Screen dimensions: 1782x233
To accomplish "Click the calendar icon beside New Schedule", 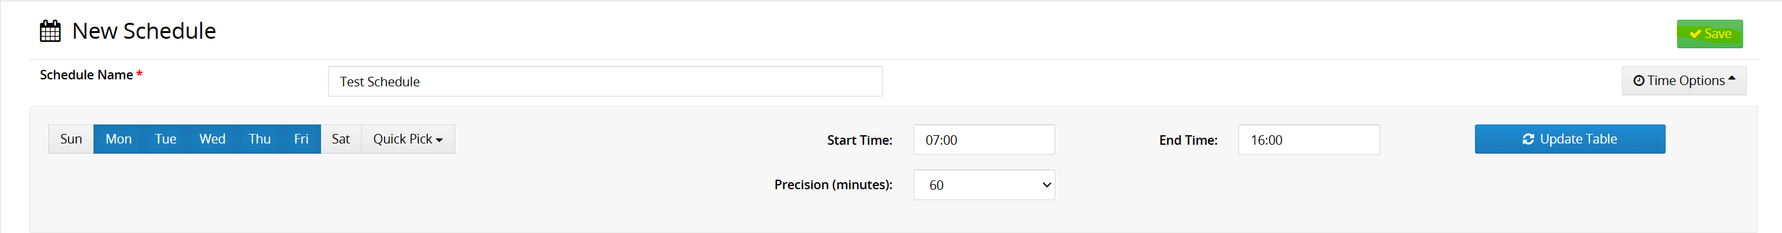I will pos(50,31).
